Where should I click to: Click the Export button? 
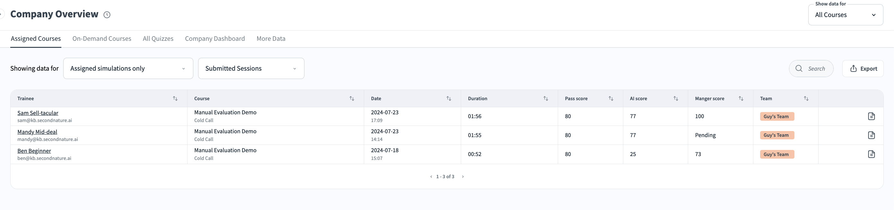click(x=863, y=69)
